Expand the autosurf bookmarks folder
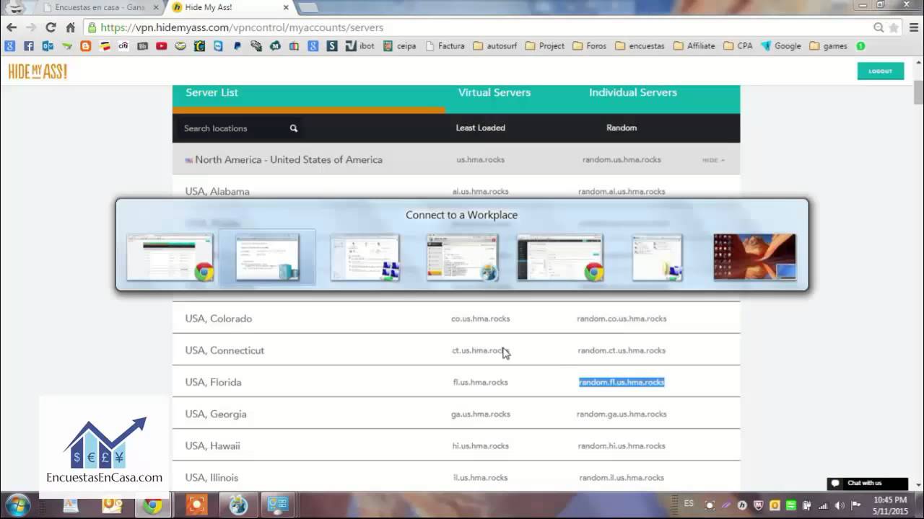The height and width of the screenshot is (519, 924). 495,45
